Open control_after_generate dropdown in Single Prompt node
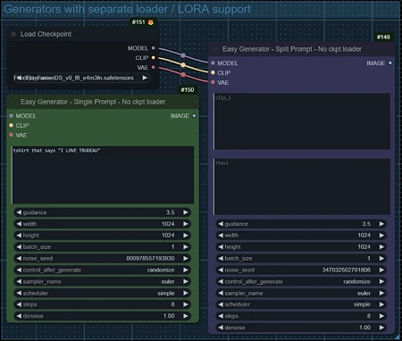Screen dimensions: 402x341 coord(102,270)
